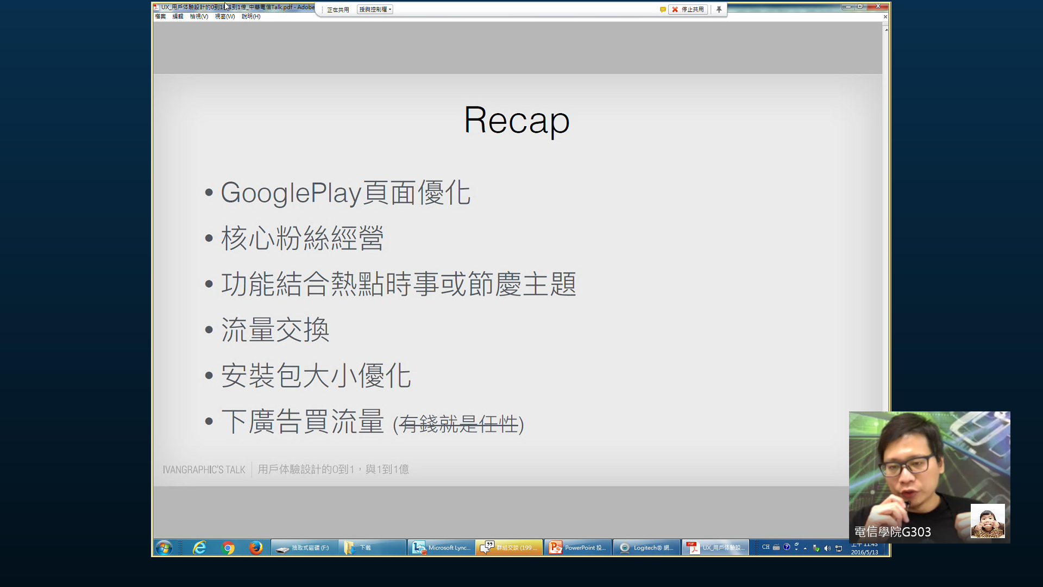Open the PowerPoint taskbar item

(x=578, y=547)
